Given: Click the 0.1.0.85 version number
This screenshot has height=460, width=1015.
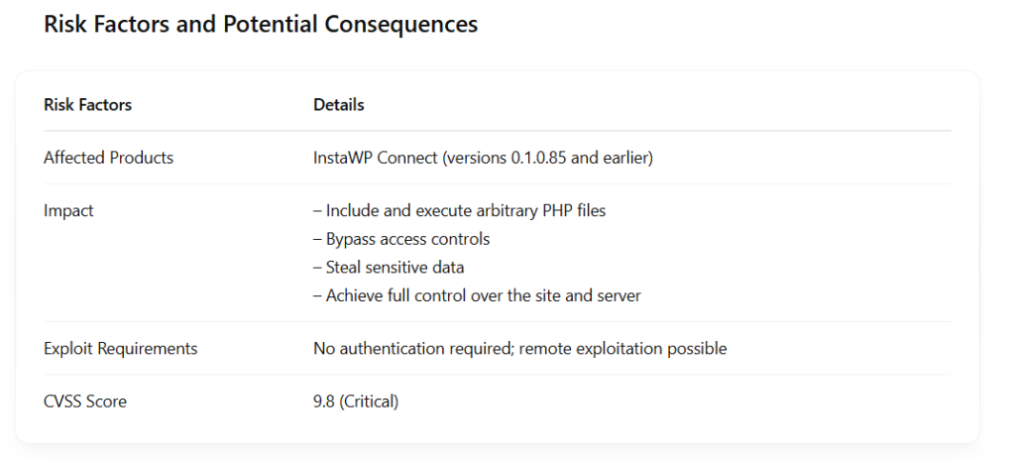Looking at the screenshot, I should [539, 158].
